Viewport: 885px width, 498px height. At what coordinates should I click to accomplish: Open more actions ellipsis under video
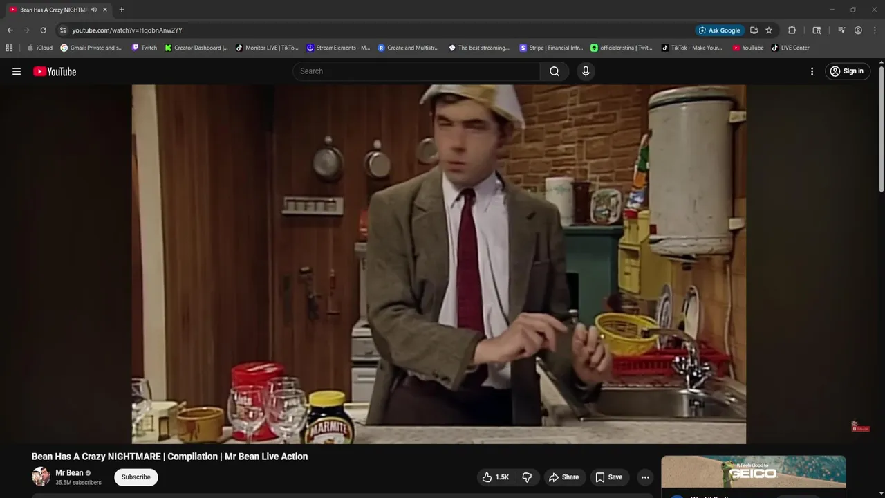[645, 477]
